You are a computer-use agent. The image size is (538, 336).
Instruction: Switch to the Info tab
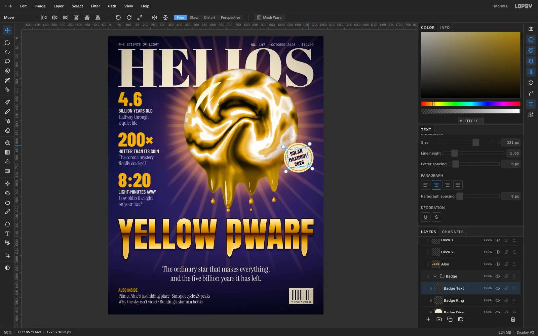(x=445, y=28)
